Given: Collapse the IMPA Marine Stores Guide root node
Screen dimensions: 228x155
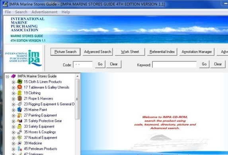Looking at the screenshot, I should coord(7,77).
